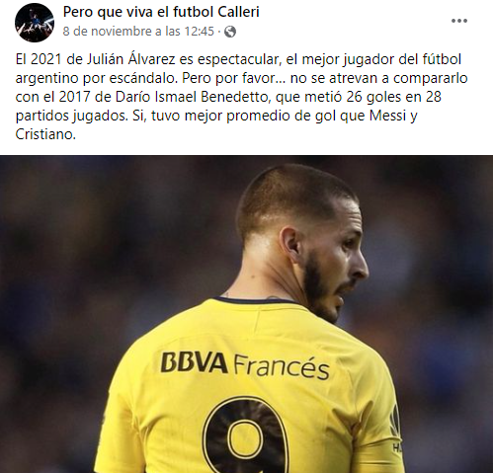Click the year '2017' in the post text
This screenshot has height=473, width=493.
pos(74,97)
